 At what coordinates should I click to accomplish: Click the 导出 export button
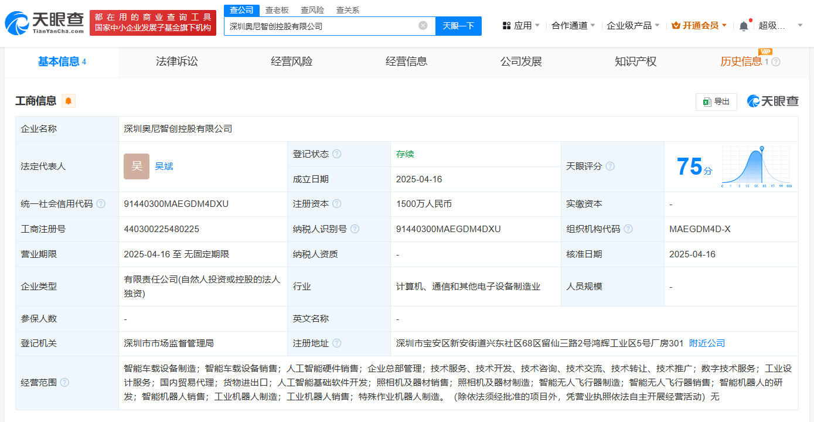716,101
